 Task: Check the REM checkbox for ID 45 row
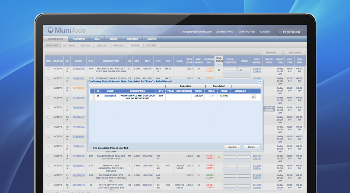(49, 127)
